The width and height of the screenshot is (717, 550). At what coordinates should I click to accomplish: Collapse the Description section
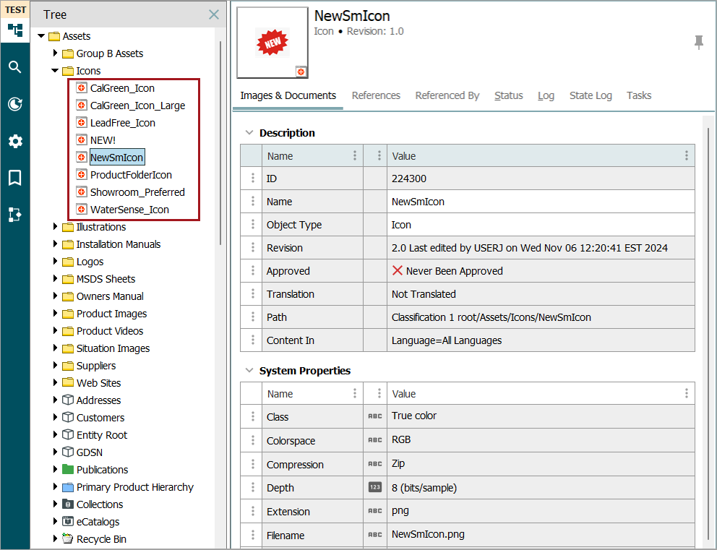[249, 133]
